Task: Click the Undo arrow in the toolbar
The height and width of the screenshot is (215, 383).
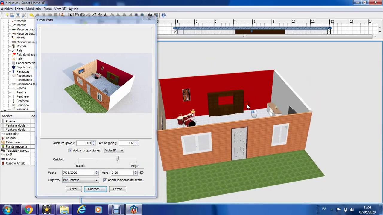Action: coord(31,15)
